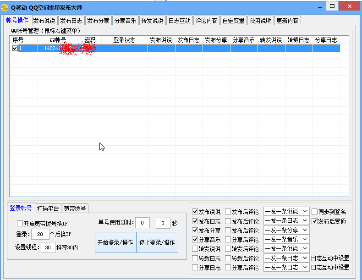Click the 发布说说 column header in table
The height and width of the screenshot is (280, 362).
point(161,40)
